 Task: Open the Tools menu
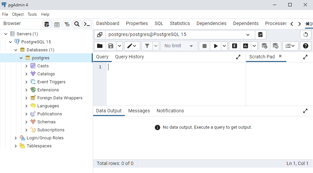pyautogui.click(x=32, y=14)
